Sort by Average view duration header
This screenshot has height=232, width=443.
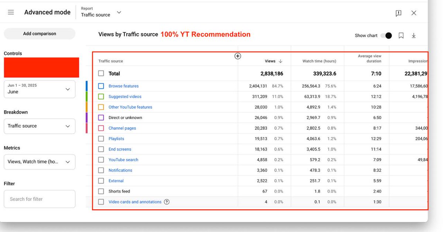[370, 59]
